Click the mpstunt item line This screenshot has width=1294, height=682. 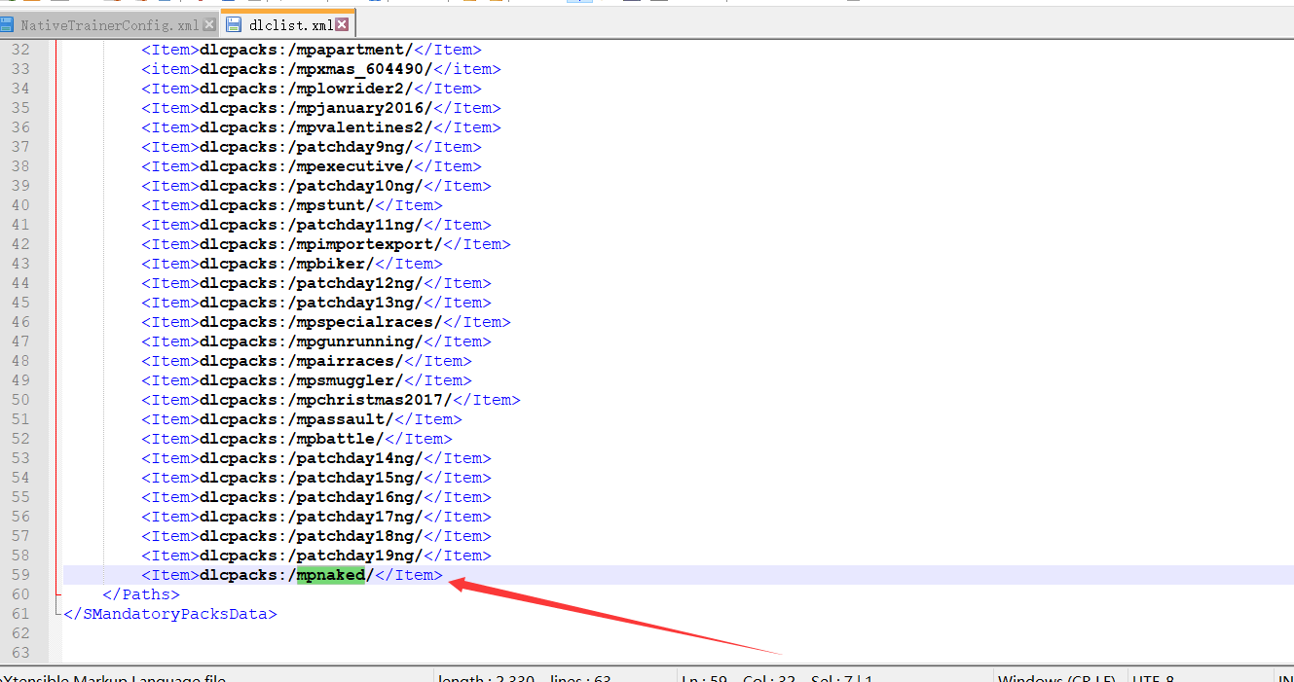[292, 205]
